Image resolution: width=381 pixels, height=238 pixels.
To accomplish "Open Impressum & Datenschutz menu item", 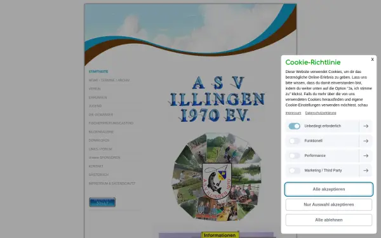I will [112, 183].
